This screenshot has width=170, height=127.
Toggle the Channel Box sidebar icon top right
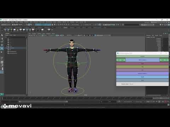click(x=169, y=25)
